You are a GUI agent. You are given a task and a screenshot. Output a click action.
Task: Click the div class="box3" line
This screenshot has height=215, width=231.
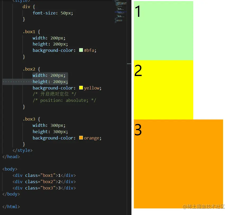(44, 188)
